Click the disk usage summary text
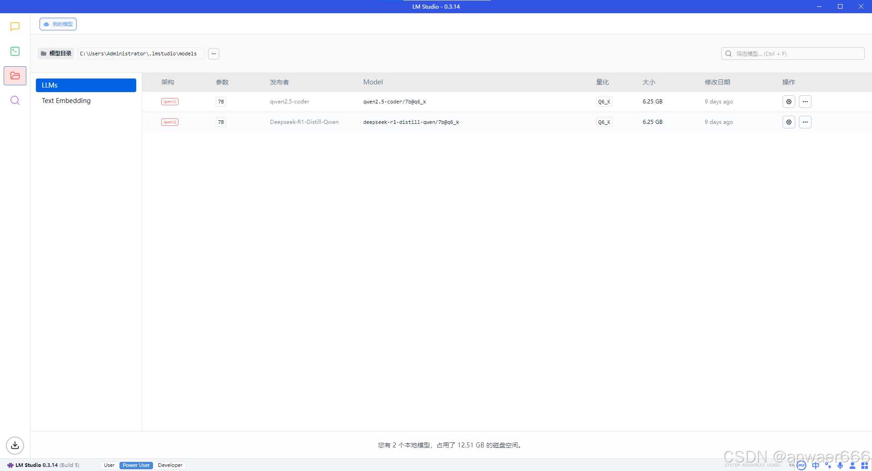 [x=451, y=445]
